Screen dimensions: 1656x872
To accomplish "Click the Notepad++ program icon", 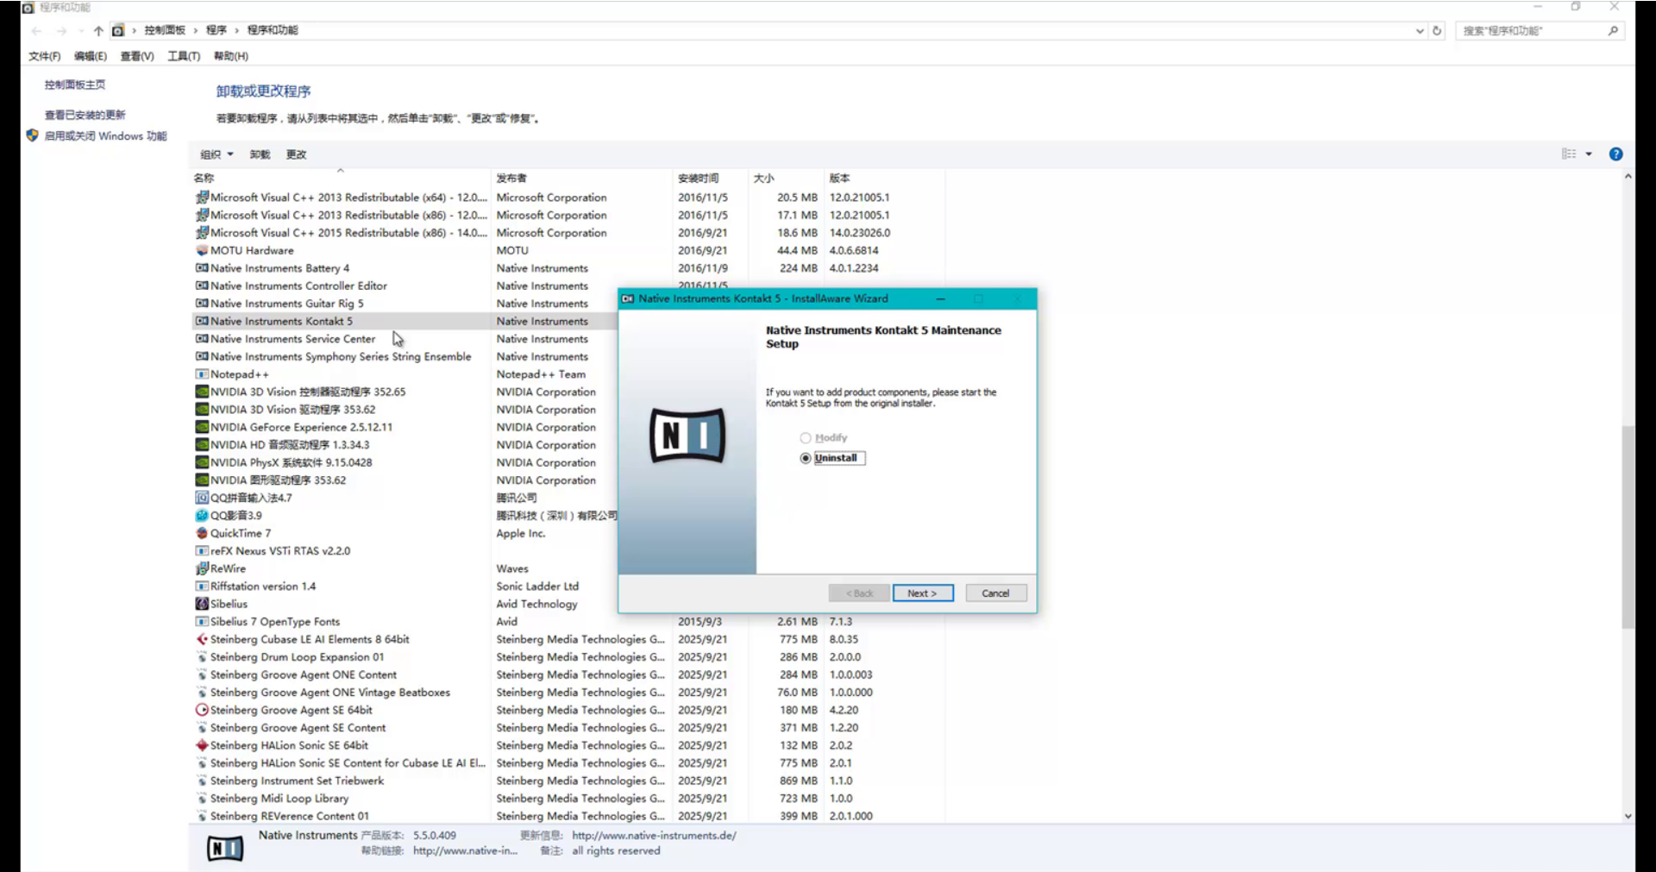I will 202,374.
